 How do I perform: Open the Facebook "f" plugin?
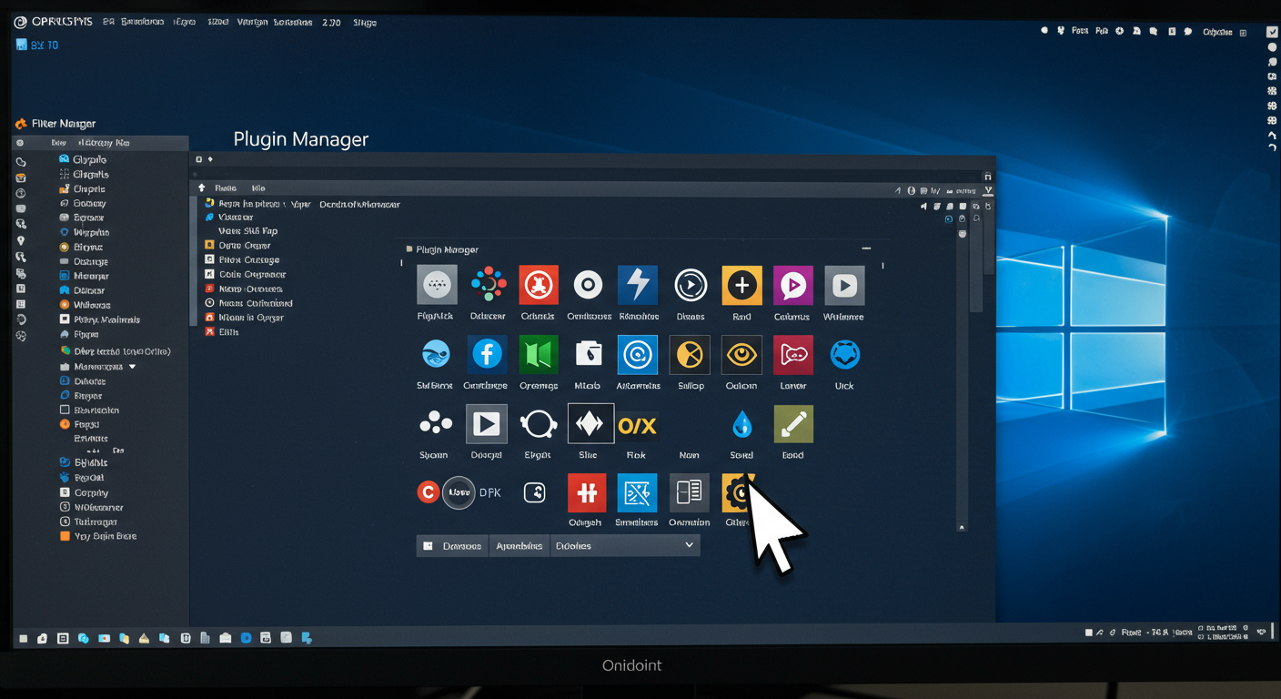click(487, 355)
